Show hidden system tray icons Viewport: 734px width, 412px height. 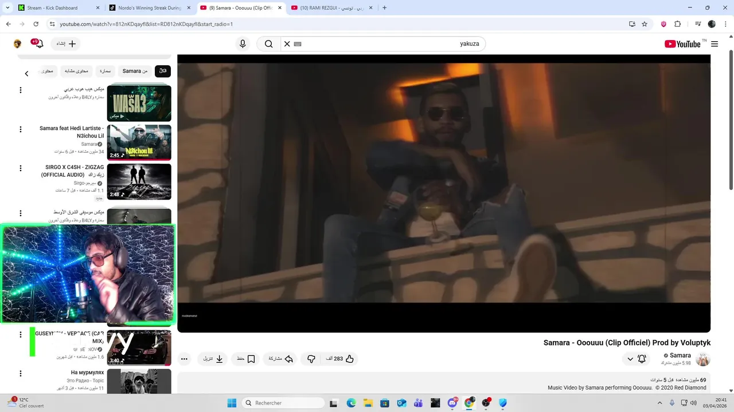659,403
